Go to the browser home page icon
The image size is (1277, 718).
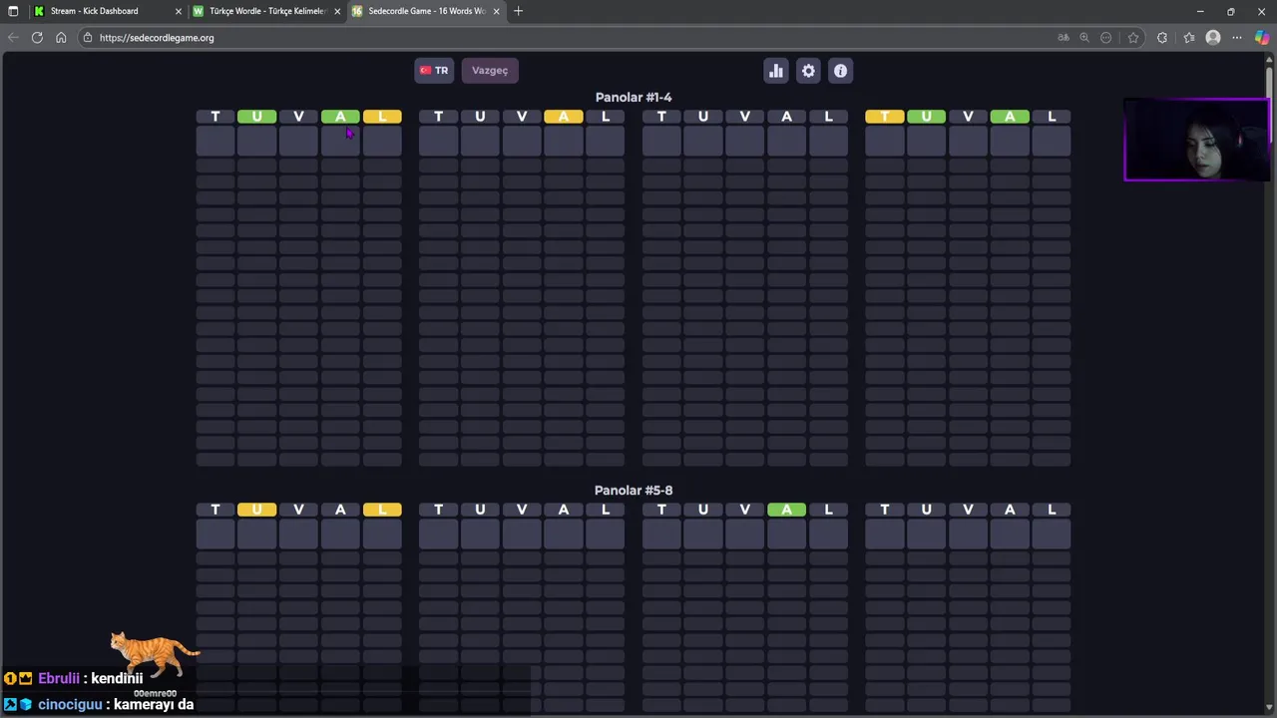click(61, 38)
